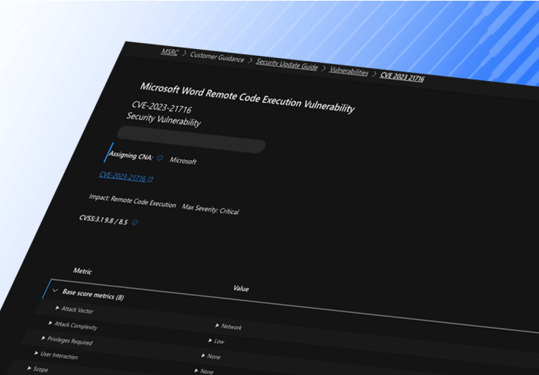Click the arrow icon beside Network value
The width and height of the screenshot is (539, 375).
217,325
